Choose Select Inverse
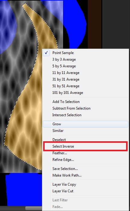The image size is (130, 211). [x=85, y=146]
